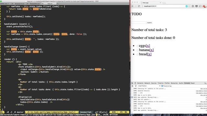Click 'javascript' filetype in Vim status line
The image size is (207, 116).
[85, 112]
